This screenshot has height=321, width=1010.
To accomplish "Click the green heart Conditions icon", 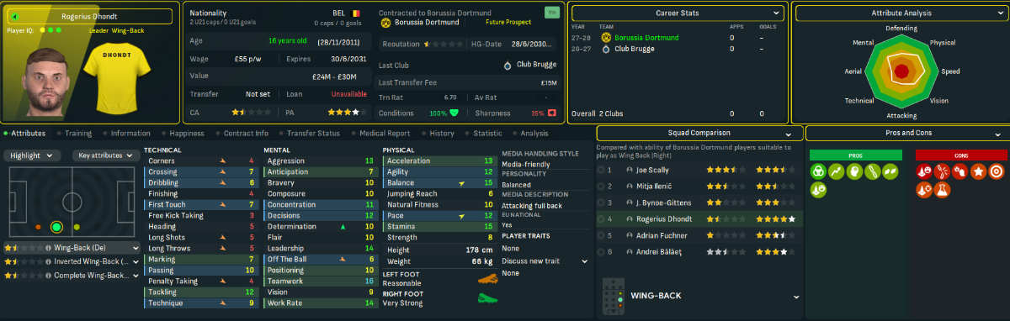I will coord(454,113).
